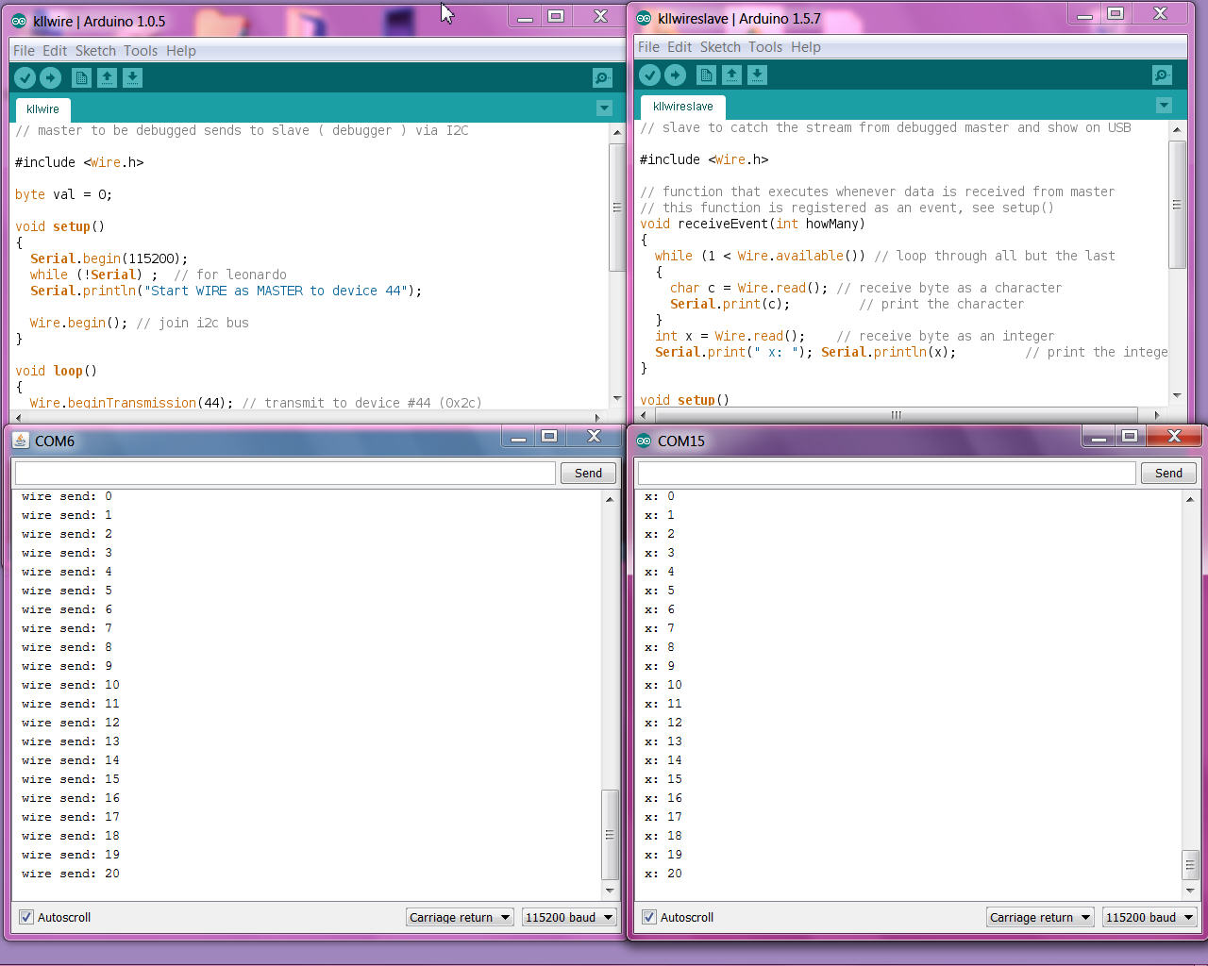Click Verify icon in kllwireslave window
The image size is (1208, 966).
[x=649, y=75]
